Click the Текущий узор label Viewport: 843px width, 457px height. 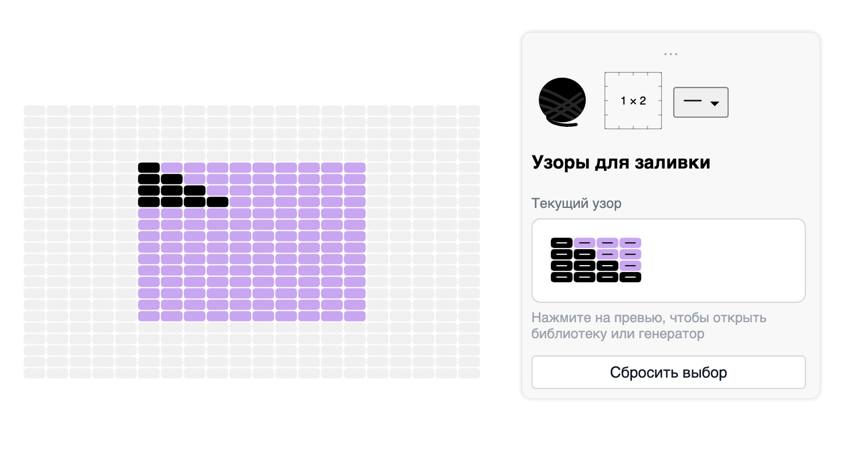point(576,203)
